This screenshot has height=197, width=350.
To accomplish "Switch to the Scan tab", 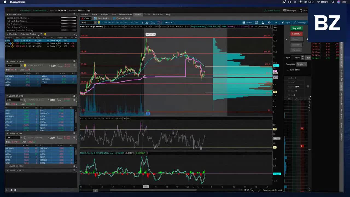I will coord(113,14).
